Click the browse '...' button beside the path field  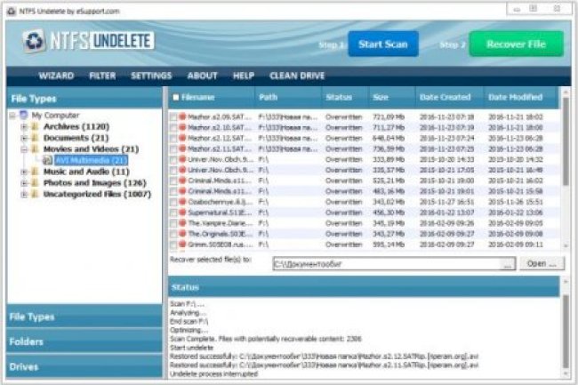509,264
